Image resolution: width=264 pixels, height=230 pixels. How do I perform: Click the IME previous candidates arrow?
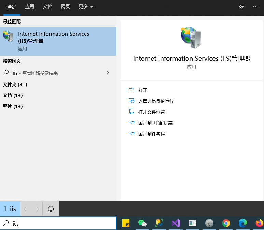coord(25,209)
